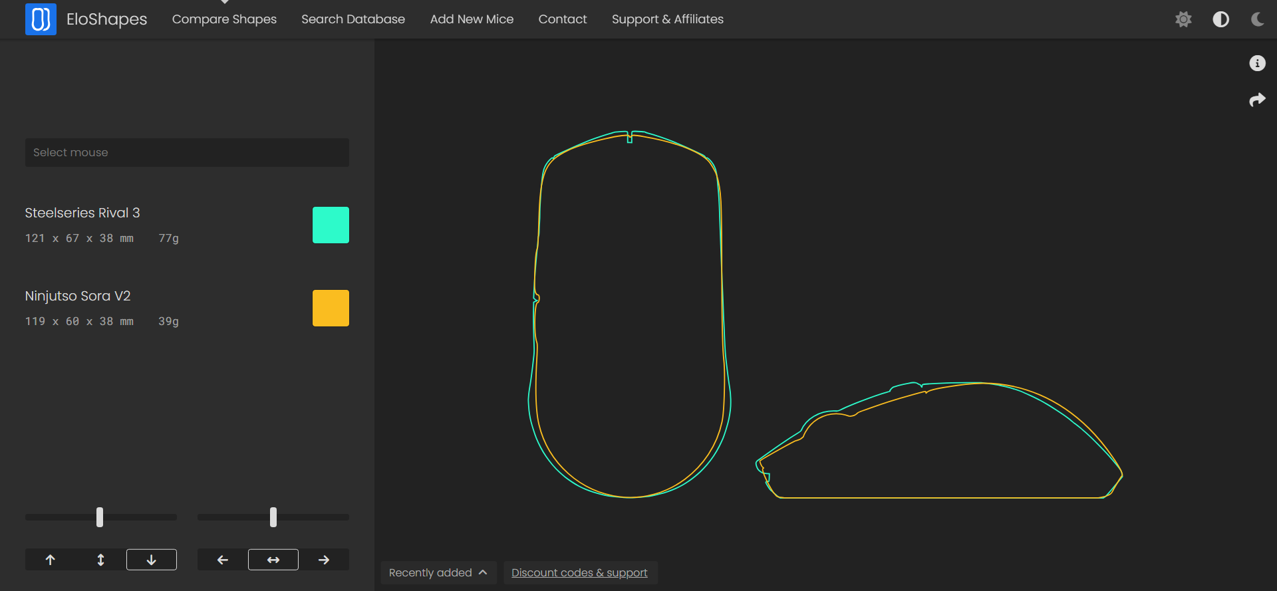1277x591 pixels.
Task: Align shapes right with right arrow
Action: tap(324, 560)
